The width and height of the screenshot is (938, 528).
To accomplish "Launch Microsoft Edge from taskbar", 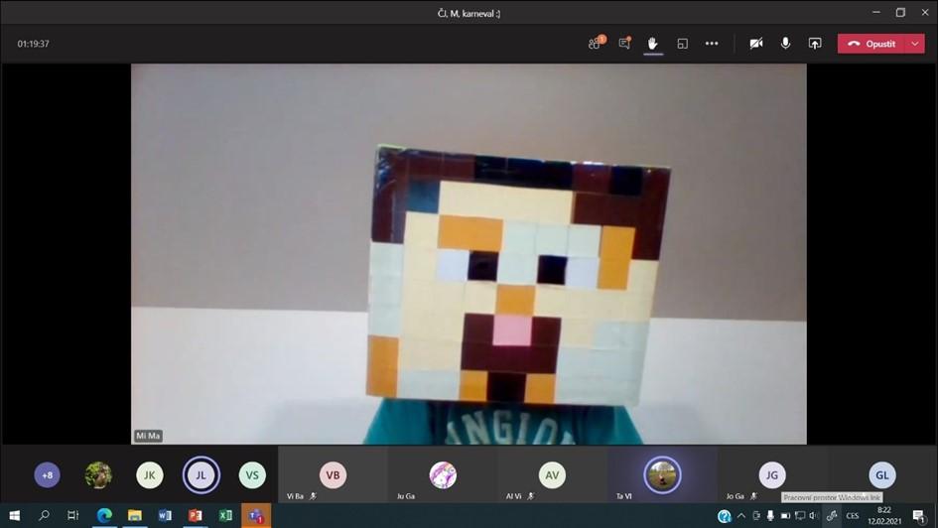I will coord(104,515).
